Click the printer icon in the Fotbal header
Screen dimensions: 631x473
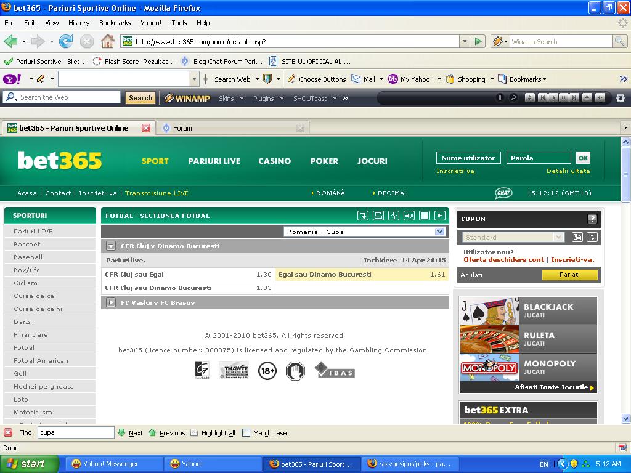378,216
